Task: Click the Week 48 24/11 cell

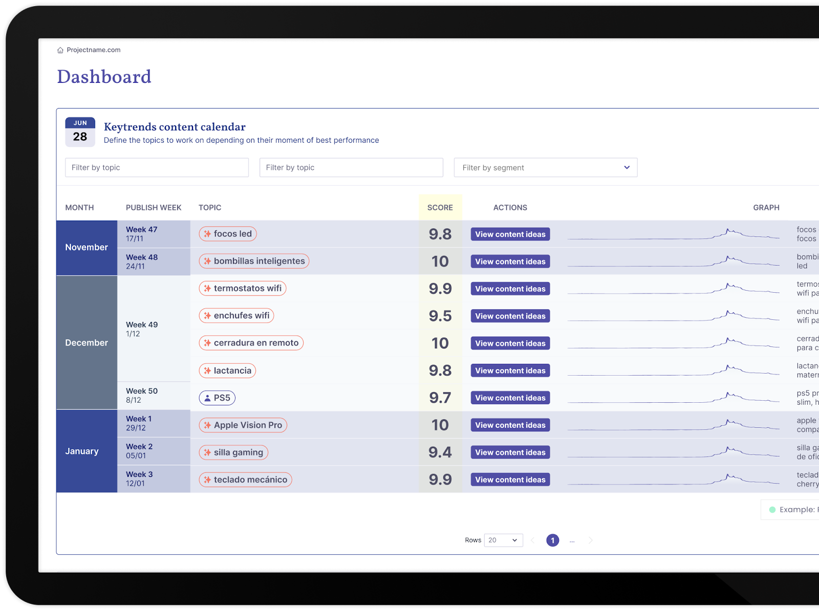Action: [x=154, y=262]
